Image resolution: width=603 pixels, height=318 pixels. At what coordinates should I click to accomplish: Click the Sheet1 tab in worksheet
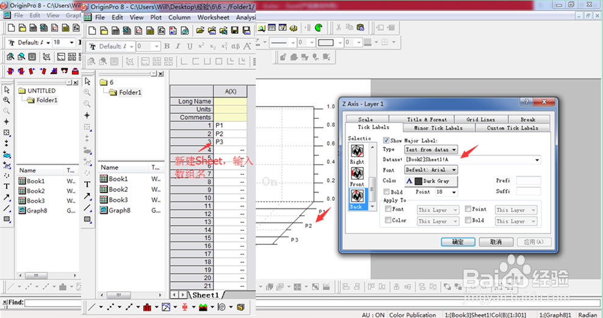coord(206,295)
